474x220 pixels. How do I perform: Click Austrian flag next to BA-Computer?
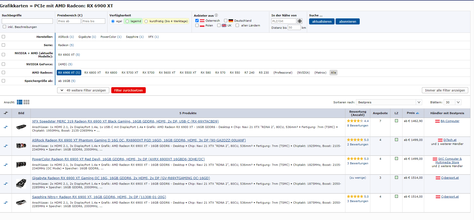pyautogui.click(x=437, y=121)
